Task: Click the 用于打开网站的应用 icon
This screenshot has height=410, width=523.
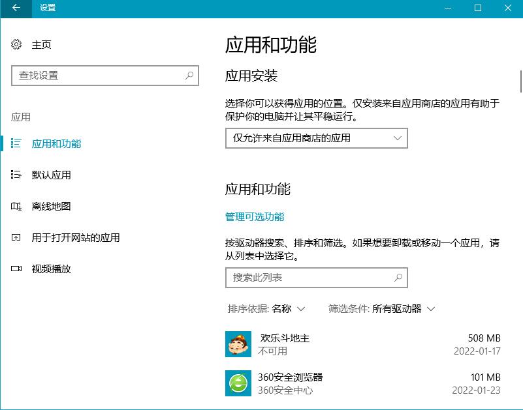Action: click(x=16, y=237)
